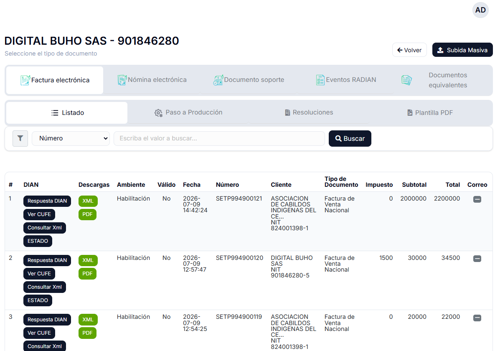Click the correo status icon for SETP994900121

tap(477, 199)
